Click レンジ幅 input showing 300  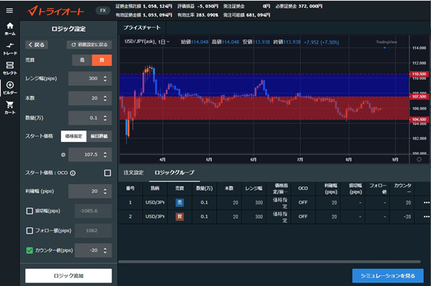point(90,79)
